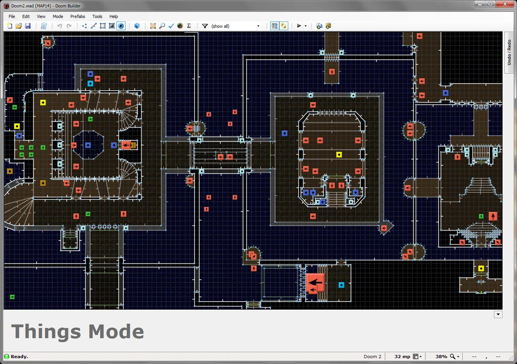Open the script editor icon
The image size is (517, 364).
click(44, 26)
